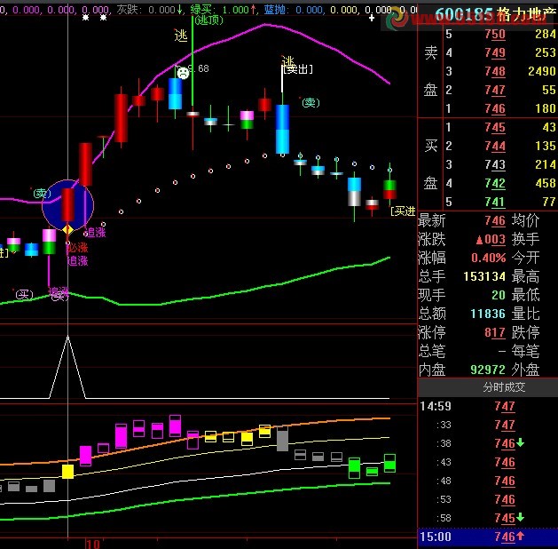Viewport: 558px width, 549px height.
Task: Click the large gray bar in bottom panel
Action: (283, 441)
